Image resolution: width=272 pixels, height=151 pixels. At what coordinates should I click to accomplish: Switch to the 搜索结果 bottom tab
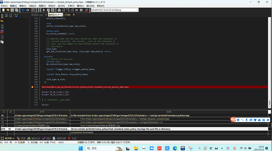click(x=59, y=138)
